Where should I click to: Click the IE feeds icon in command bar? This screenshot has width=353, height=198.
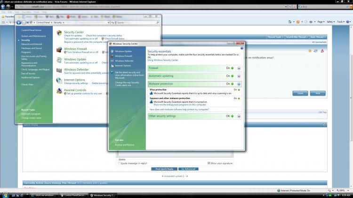pos(298,22)
